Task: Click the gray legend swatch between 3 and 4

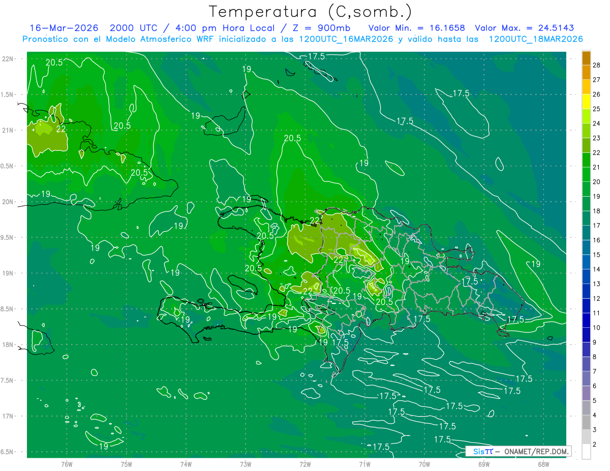Action: point(586,422)
